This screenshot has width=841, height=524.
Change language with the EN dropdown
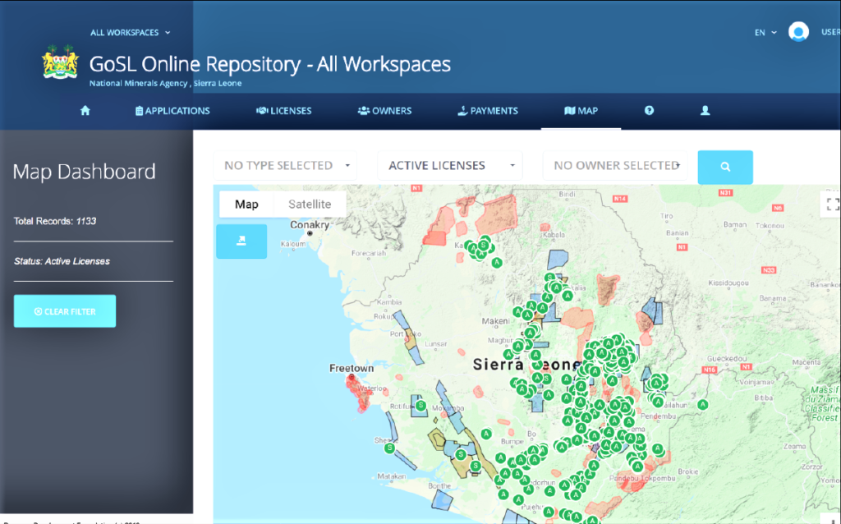pos(765,33)
